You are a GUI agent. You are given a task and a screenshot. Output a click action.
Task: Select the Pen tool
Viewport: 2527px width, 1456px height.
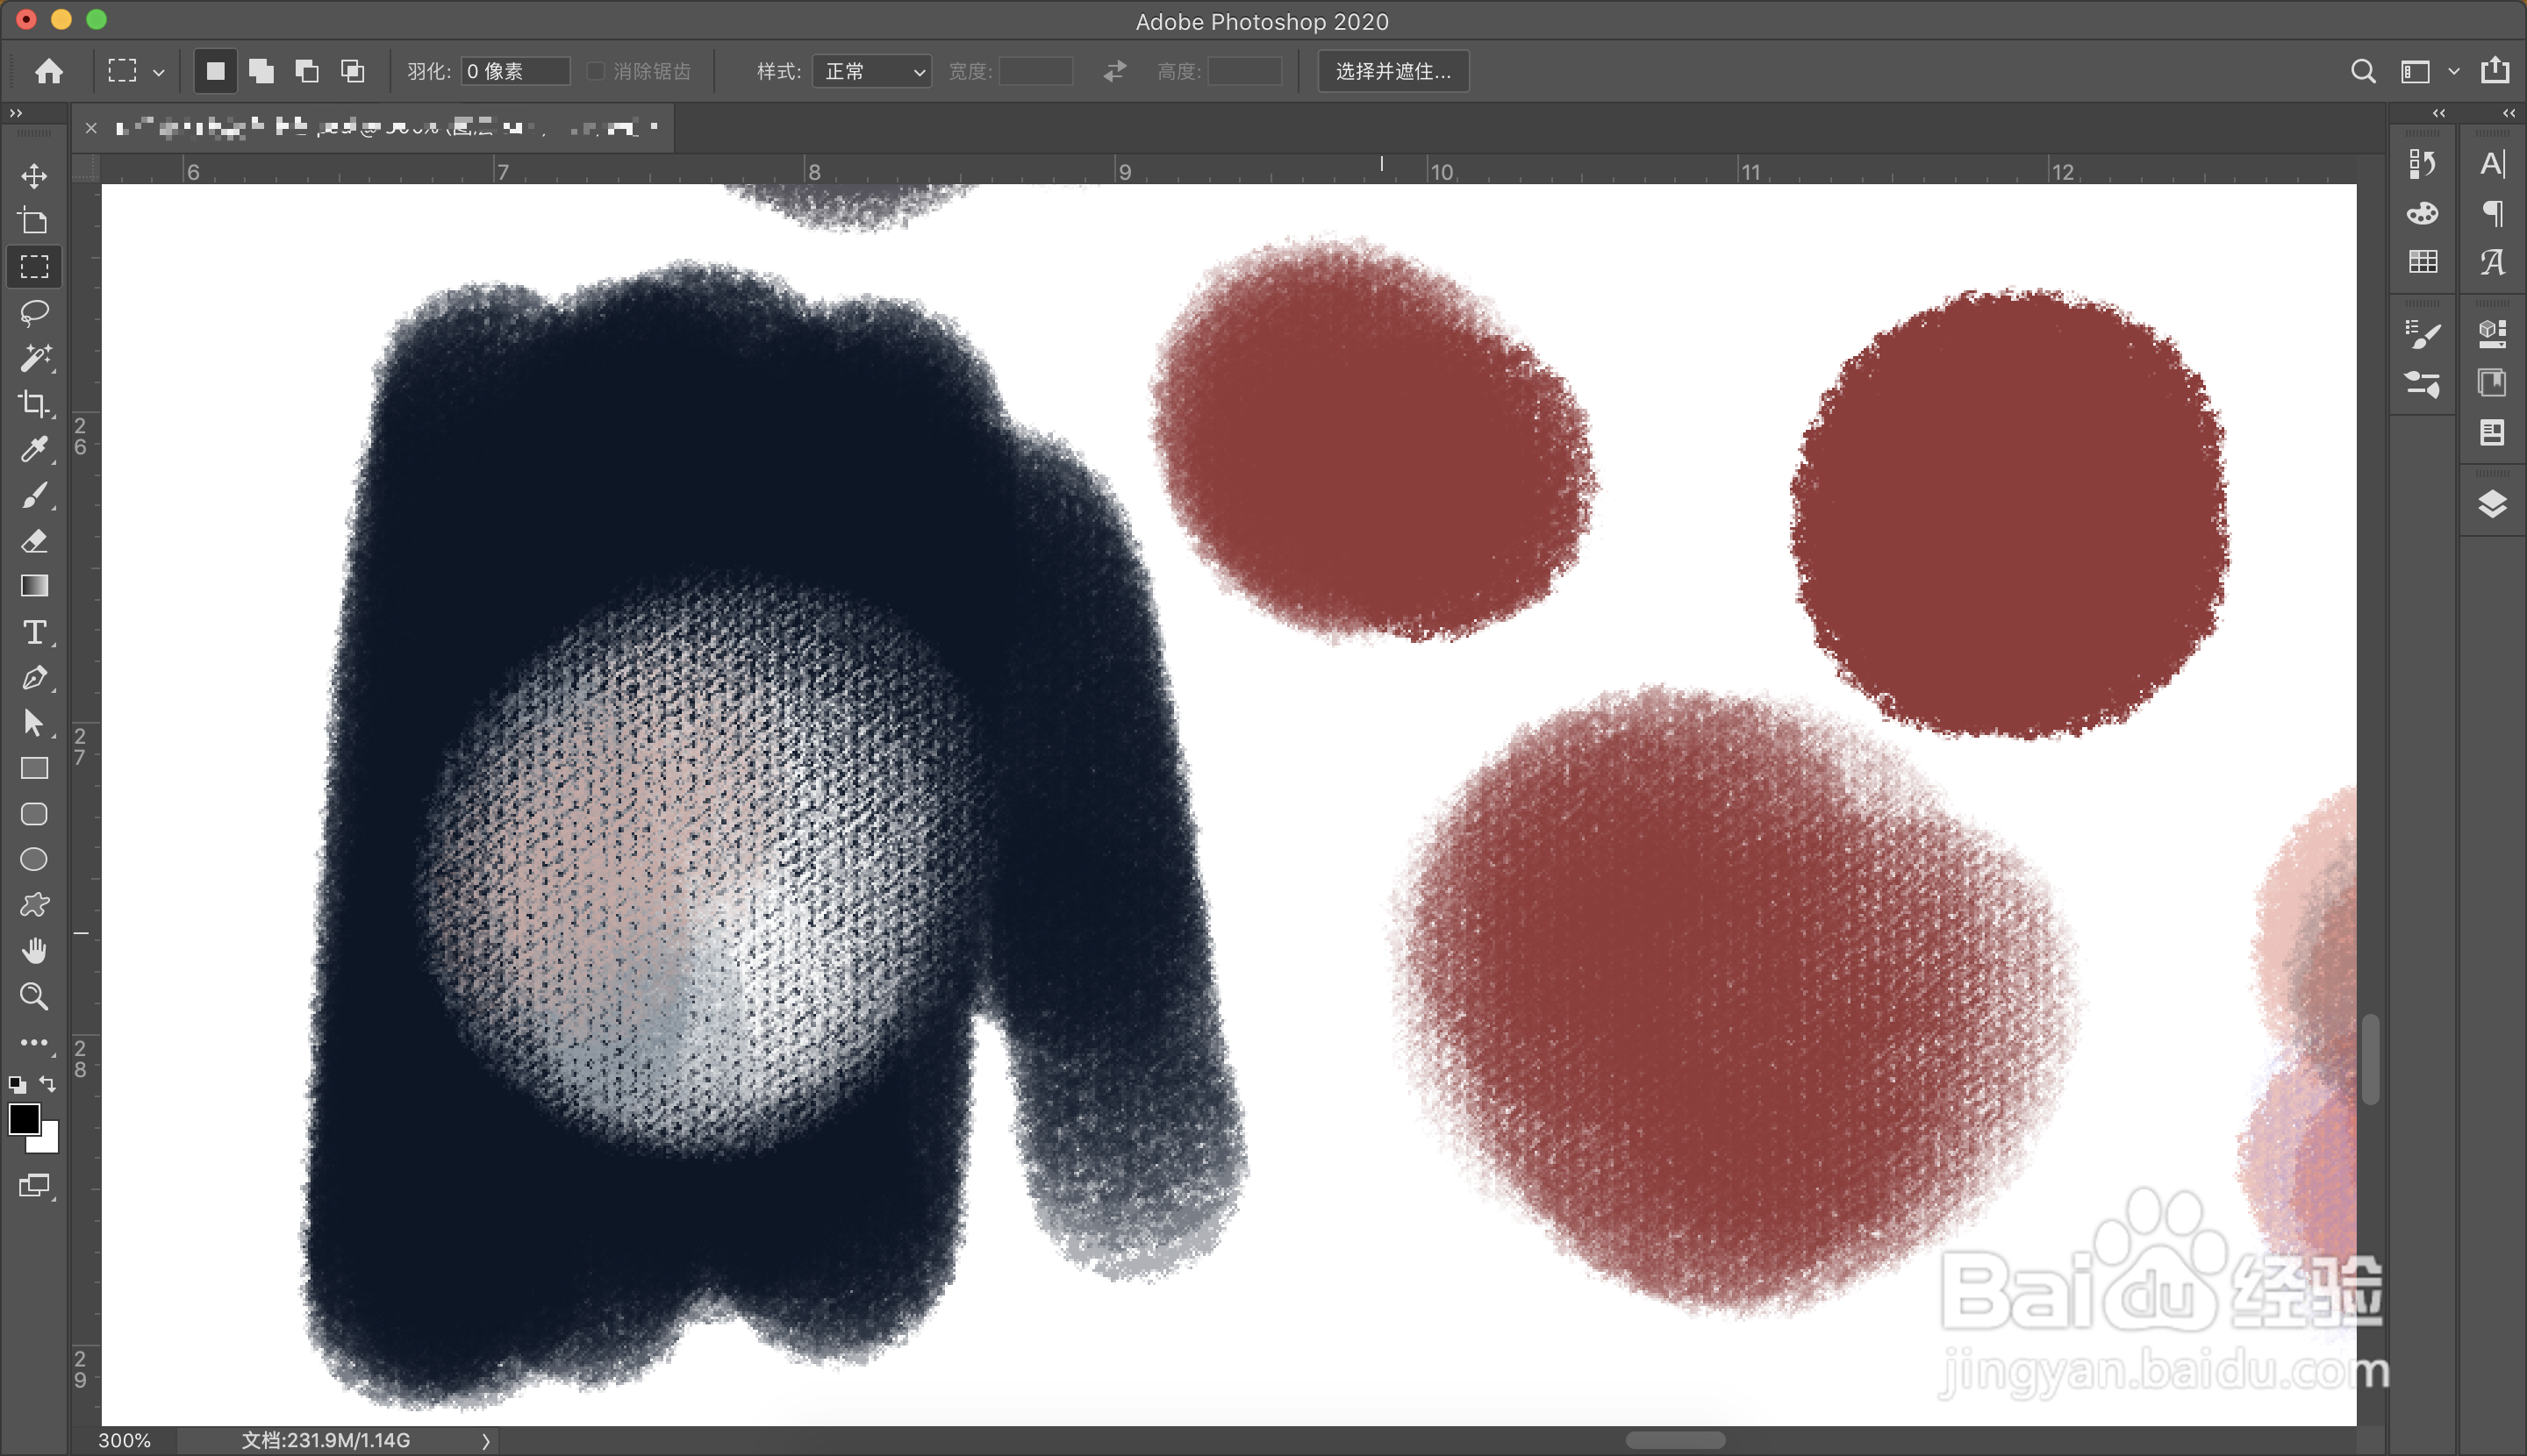click(x=34, y=677)
